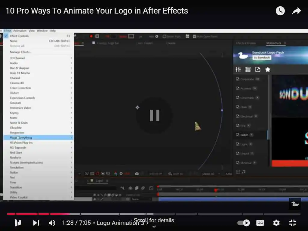Expand the Generate submenu
Viewport: 308px width, 231px height.
pyautogui.click(x=38, y=103)
